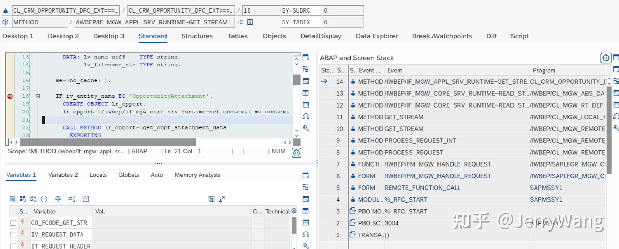Click the vertical scrollbar thumb of code editor

(x=297, y=80)
